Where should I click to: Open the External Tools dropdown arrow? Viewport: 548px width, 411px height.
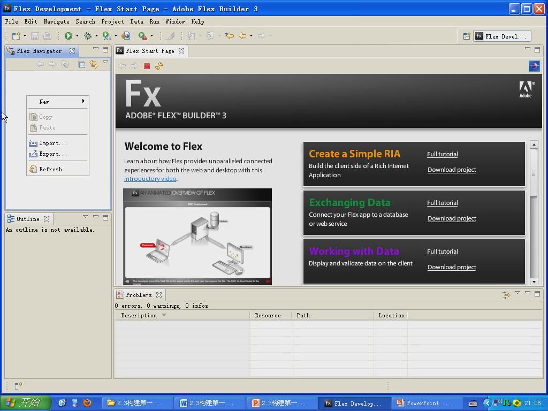151,36
